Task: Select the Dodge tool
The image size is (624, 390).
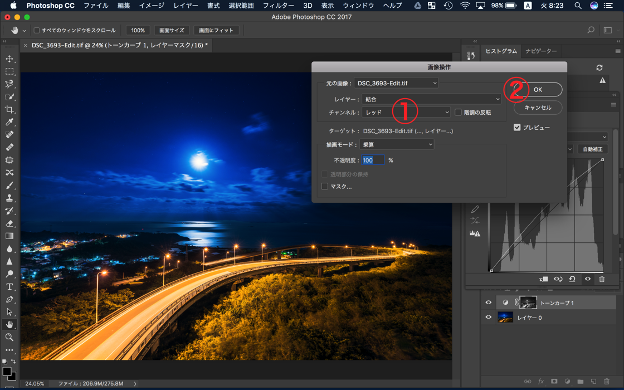Action: [9, 274]
